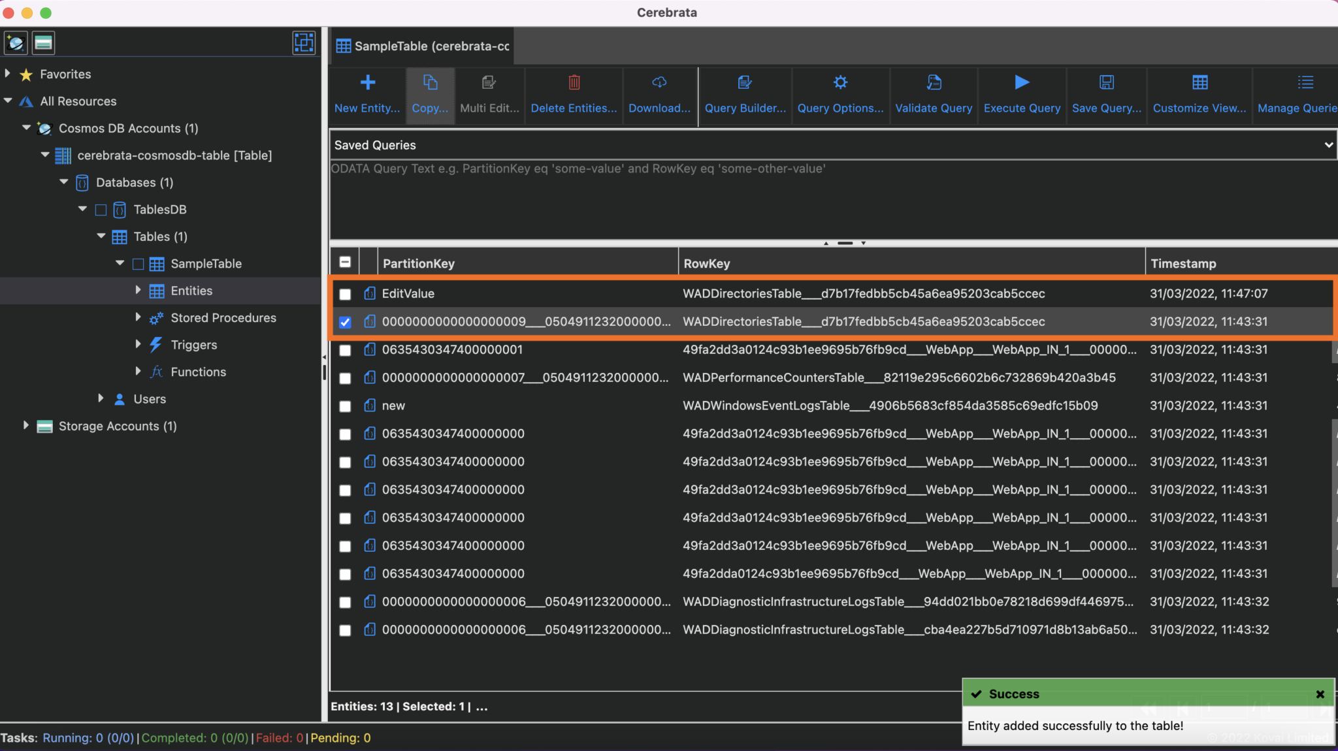Click Execute Query label
Image resolution: width=1338 pixels, height=751 pixels.
point(1022,108)
